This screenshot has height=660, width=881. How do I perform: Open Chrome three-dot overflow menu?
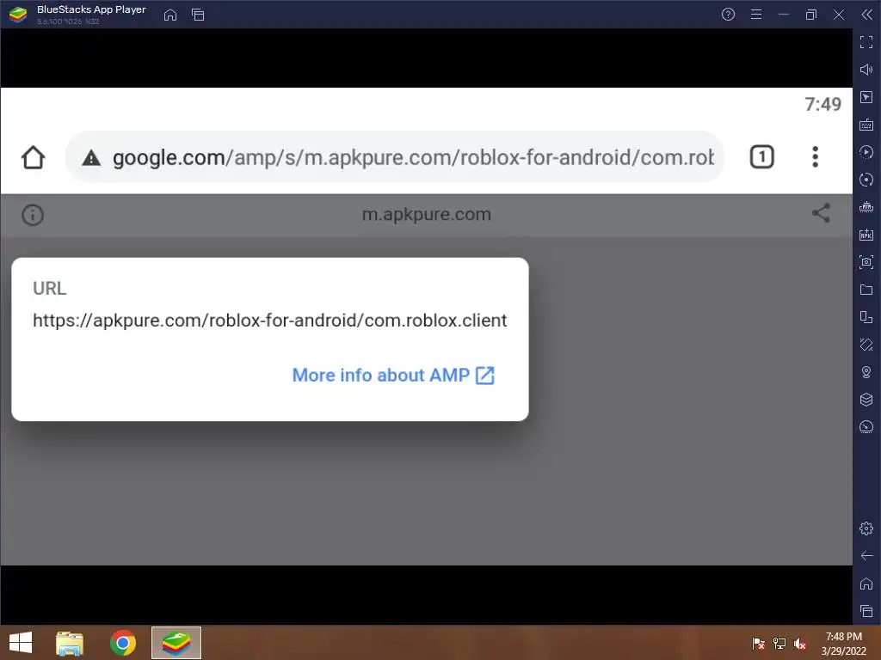tap(815, 157)
